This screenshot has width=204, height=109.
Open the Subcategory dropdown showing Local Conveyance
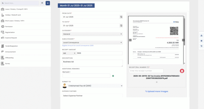tap(92, 42)
